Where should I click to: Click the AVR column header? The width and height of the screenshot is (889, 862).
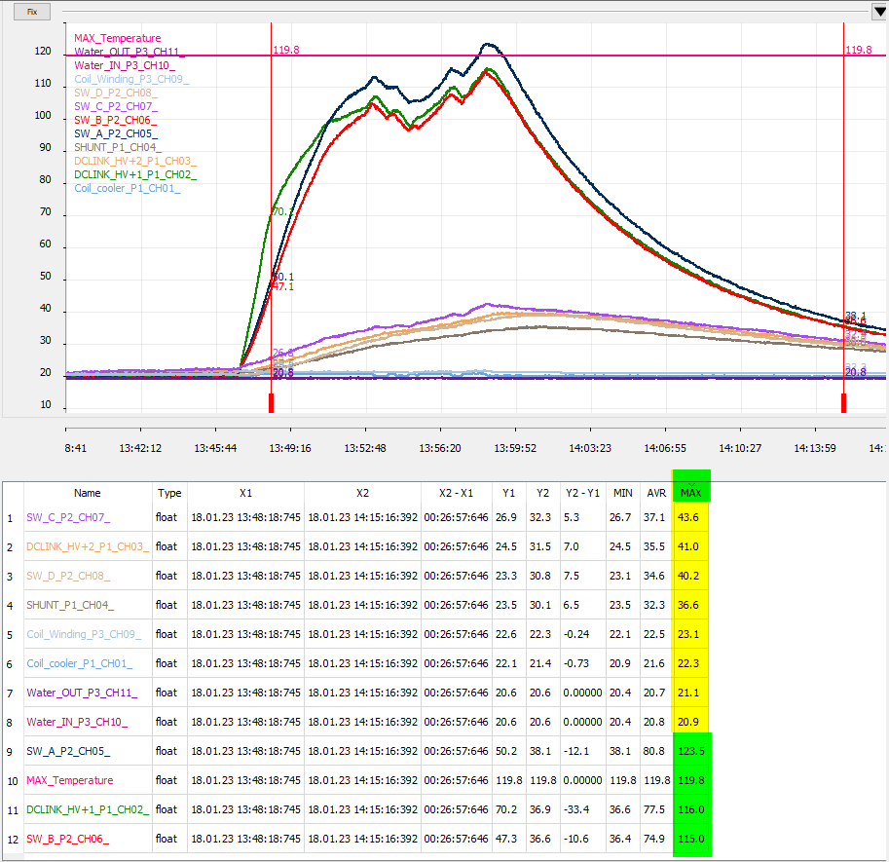656,493
